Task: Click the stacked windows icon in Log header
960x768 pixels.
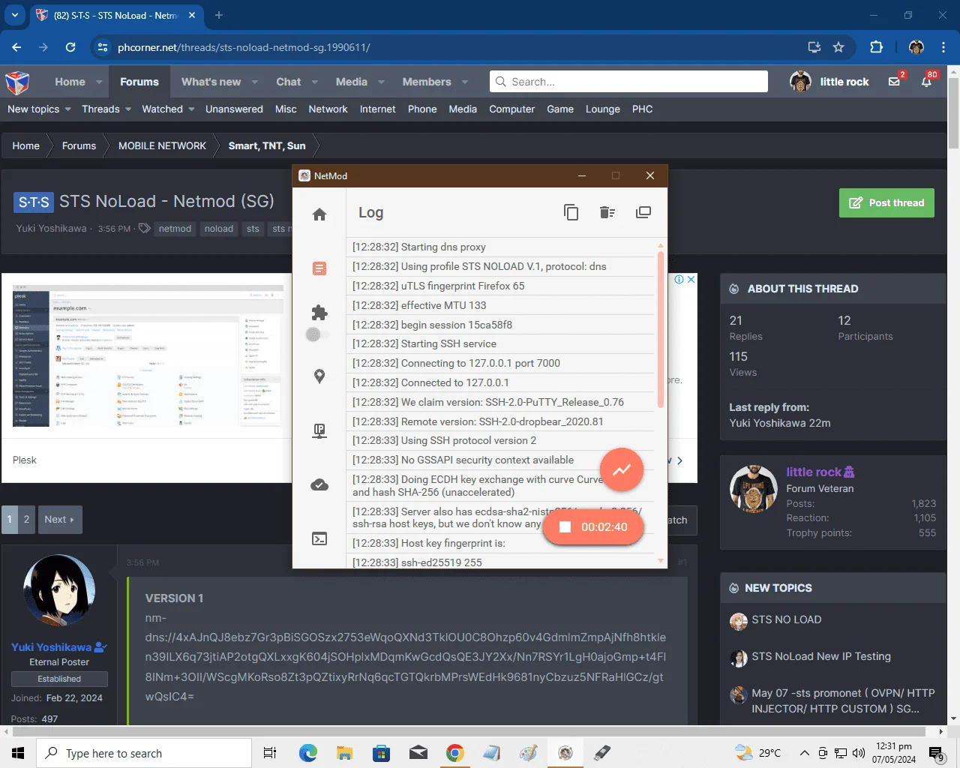Action: click(x=643, y=212)
